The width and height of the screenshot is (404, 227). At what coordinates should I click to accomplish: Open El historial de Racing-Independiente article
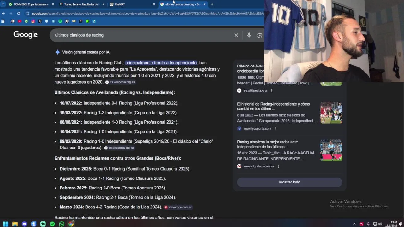pyautogui.click(x=273, y=106)
